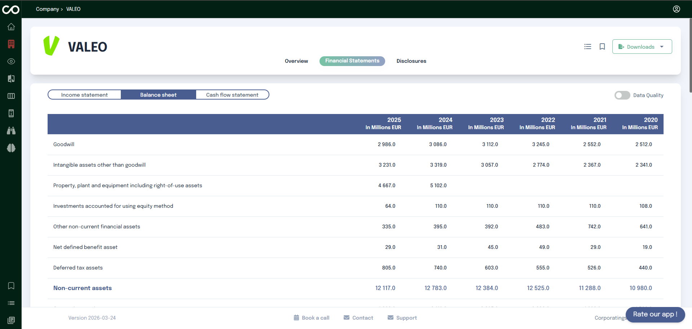Click the user account profile icon
692x329 pixels.
tap(676, 9)
